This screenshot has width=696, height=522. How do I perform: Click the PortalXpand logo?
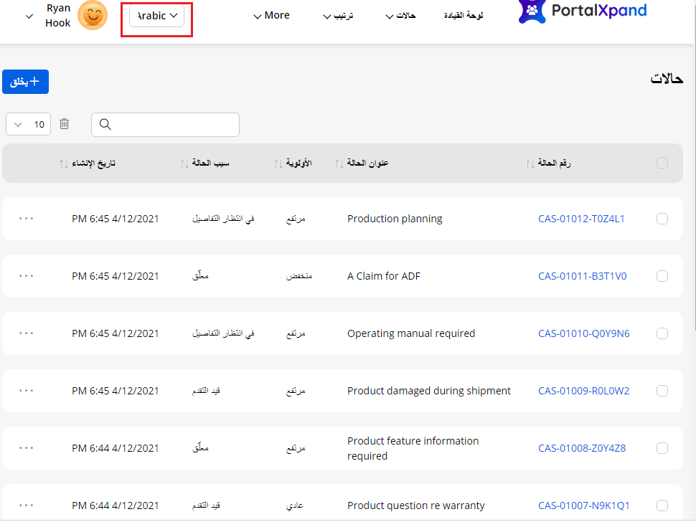point(582,11)
